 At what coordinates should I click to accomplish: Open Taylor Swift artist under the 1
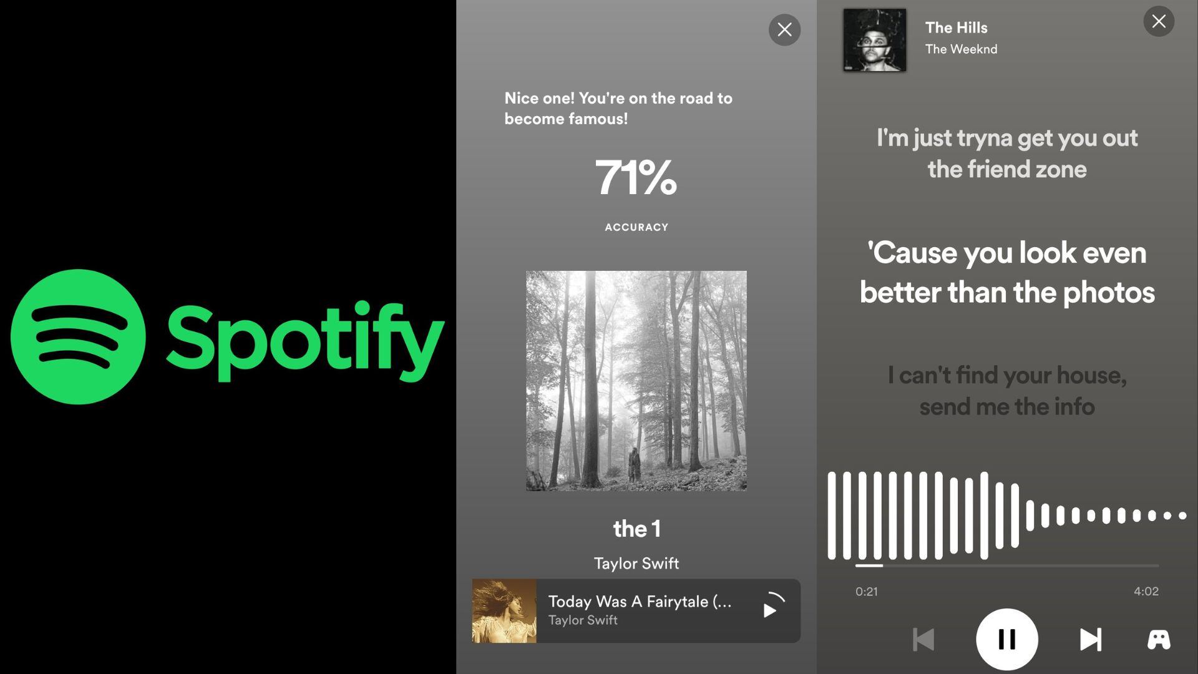coord(636,564)
